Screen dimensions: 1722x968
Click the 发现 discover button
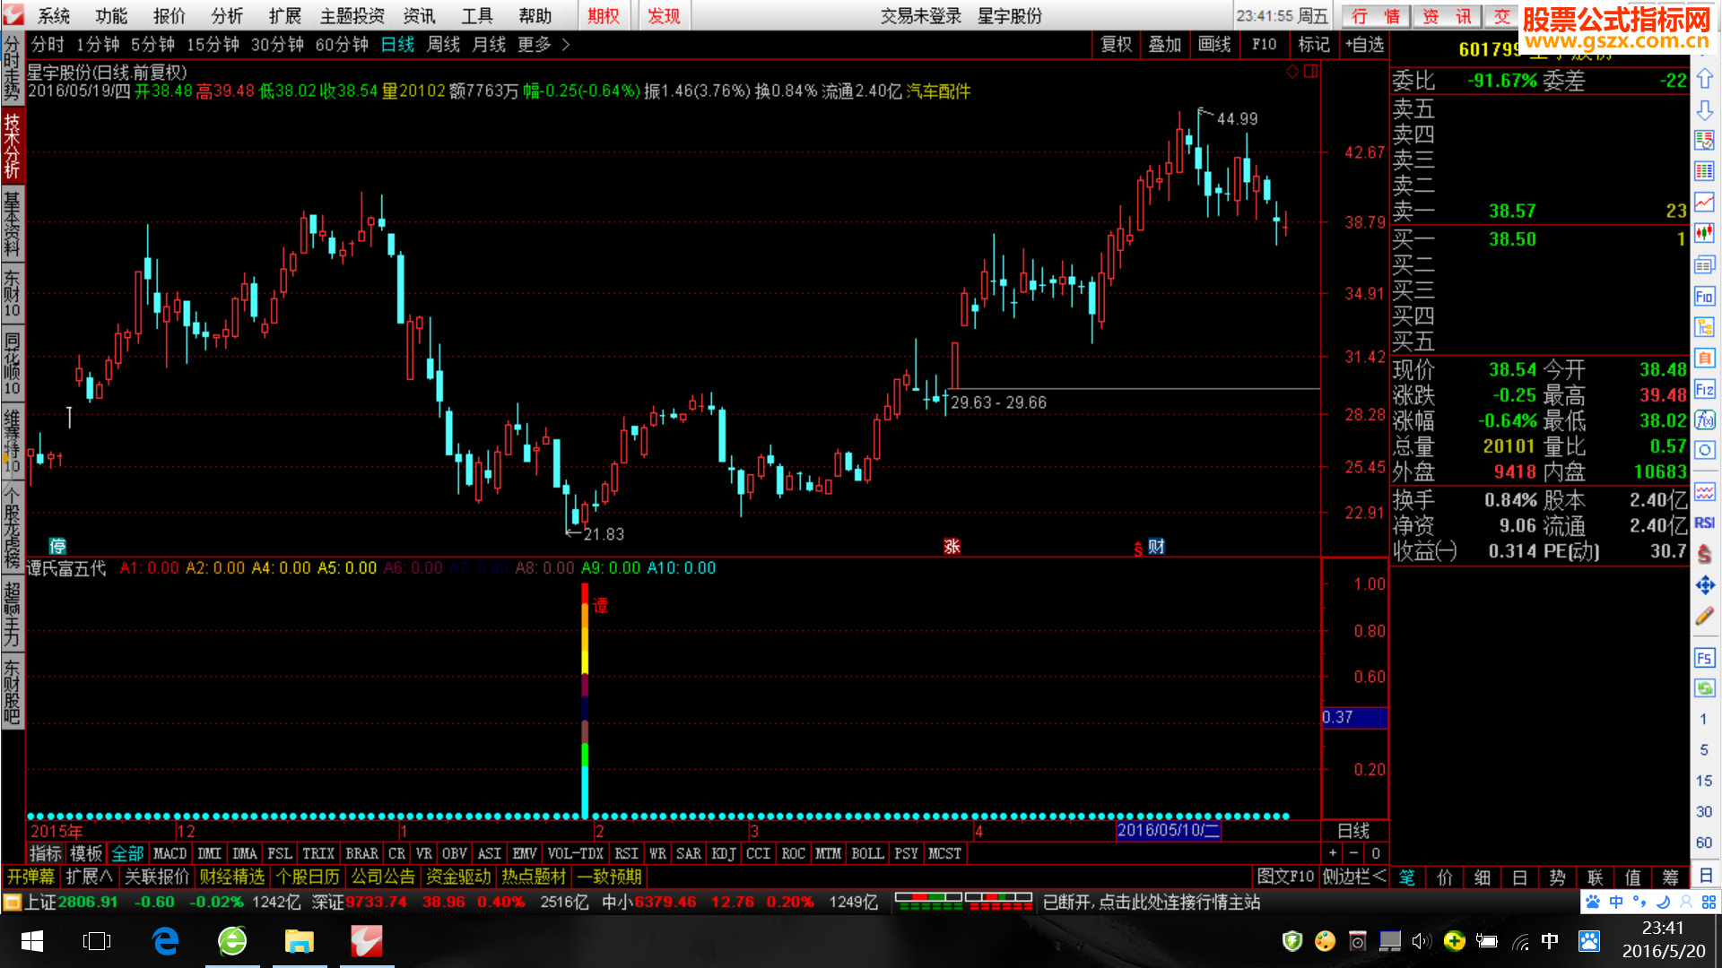pos(664,15)
